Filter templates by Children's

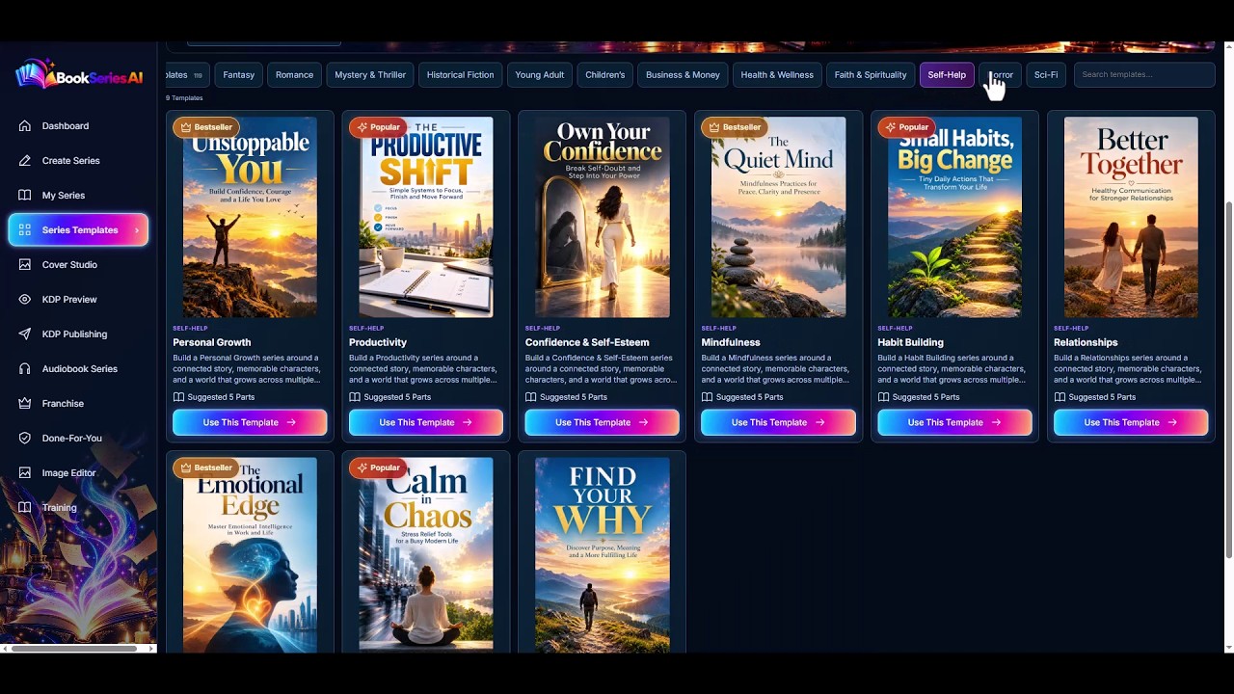pyautogui.click(x=605, y=75)
